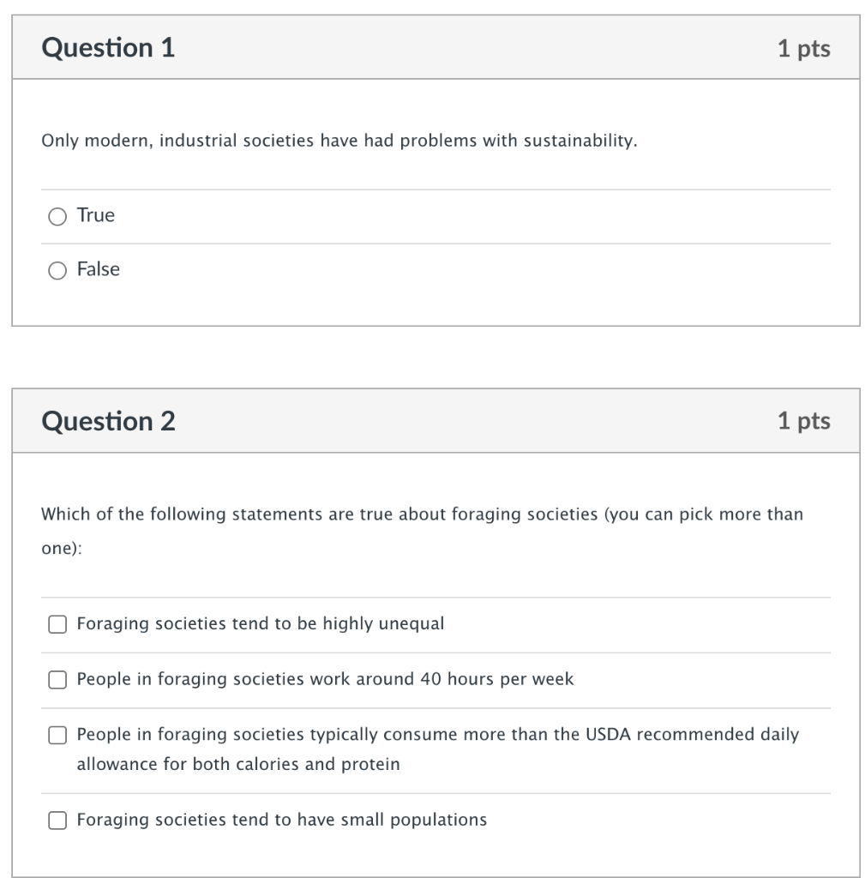Tick the '40 hours per week' checkbox
The image size is (865, 878).
tap(57, 680)
